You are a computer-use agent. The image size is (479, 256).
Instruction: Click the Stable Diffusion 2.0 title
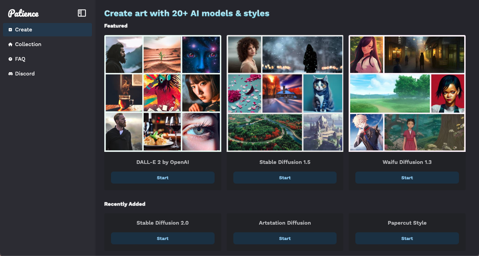pos(162,223)
